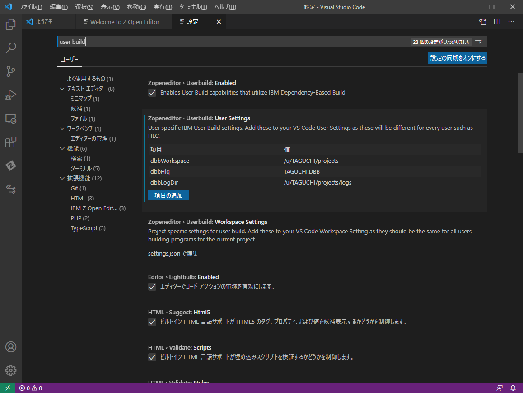Screen dimensions: 523x393
Task: Toggle the Userbuild Enabled checkbox
Action: click(x=152, y=93)
